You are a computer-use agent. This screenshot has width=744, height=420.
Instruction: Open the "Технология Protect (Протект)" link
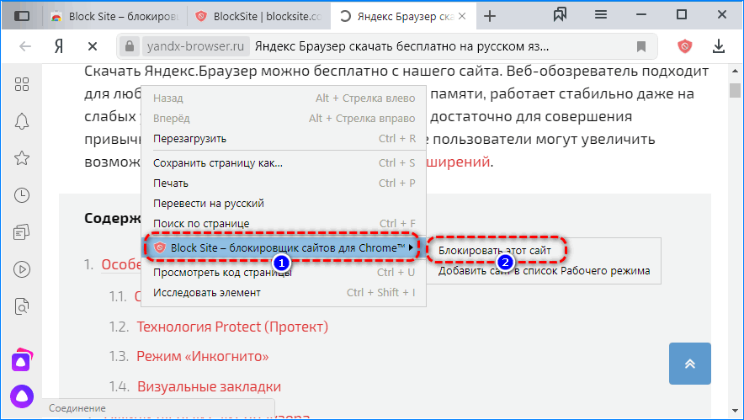[232, 327]
